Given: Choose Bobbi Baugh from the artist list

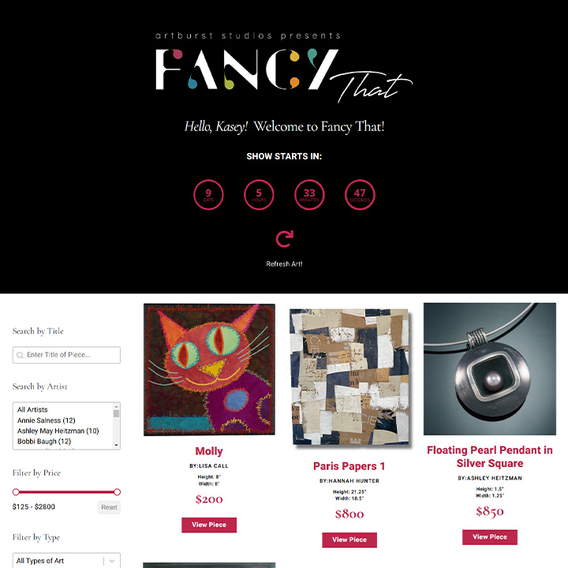Looking at the screenshot, I should point(44,441).
